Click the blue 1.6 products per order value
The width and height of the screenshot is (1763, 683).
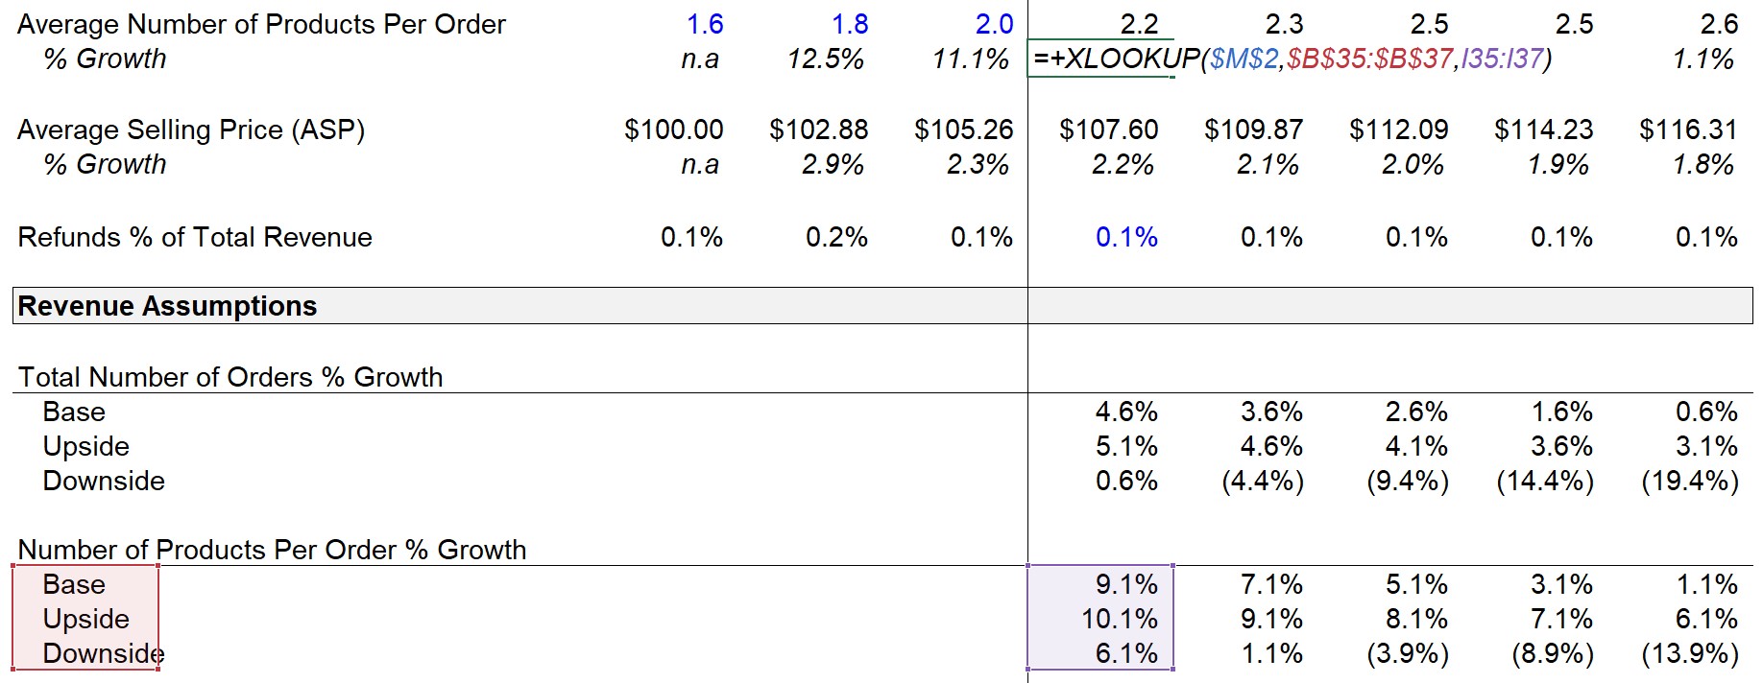pos(705,25)
